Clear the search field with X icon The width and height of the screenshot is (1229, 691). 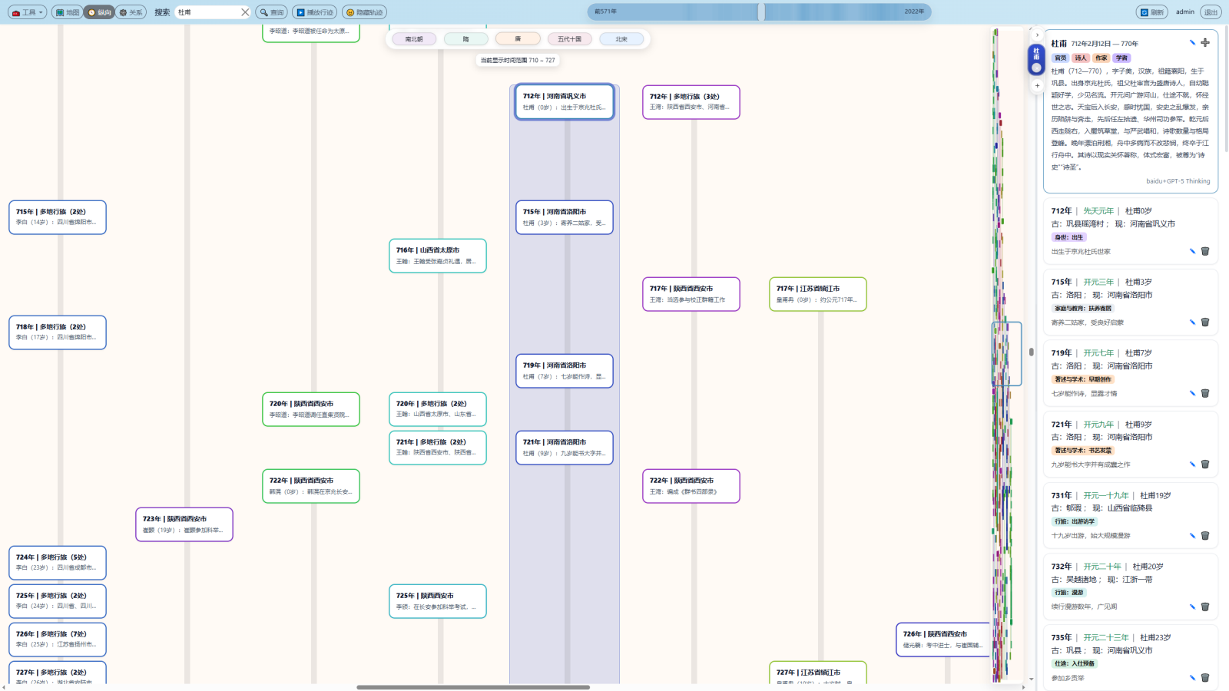coord(245,12)
